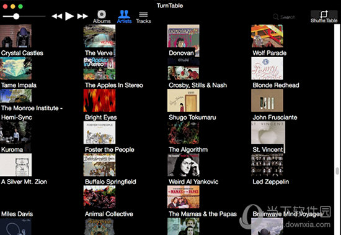Switch to the Albums view
The width and height of the screenshot is (341, 235).
tap(102, 17)
